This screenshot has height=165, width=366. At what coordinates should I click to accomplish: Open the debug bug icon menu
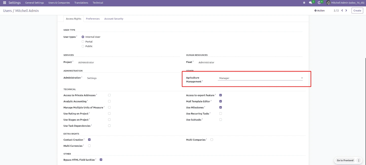coord(304,3)
